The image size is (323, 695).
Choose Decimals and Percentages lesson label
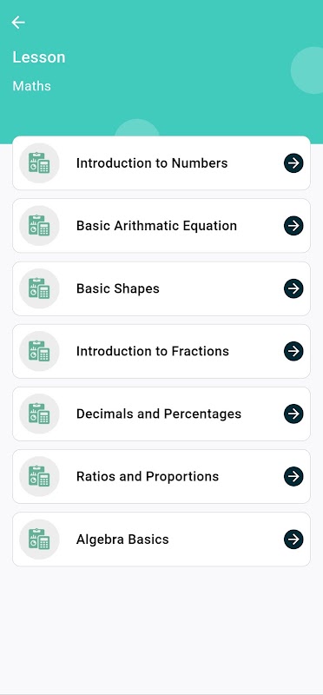click(x=159, y=414)
